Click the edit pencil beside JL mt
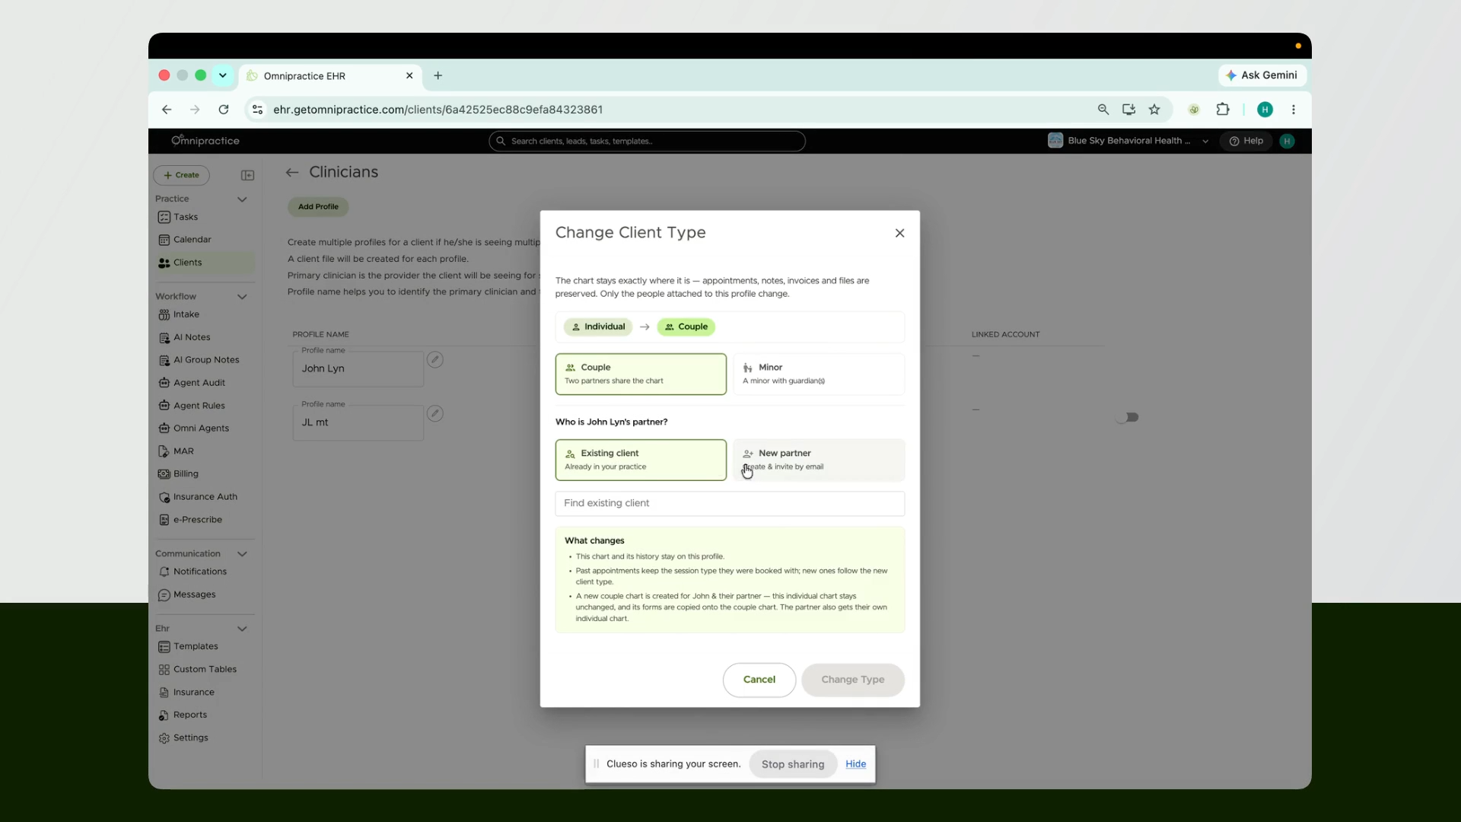The image size is (1461, 822). [x=434, y=413]
